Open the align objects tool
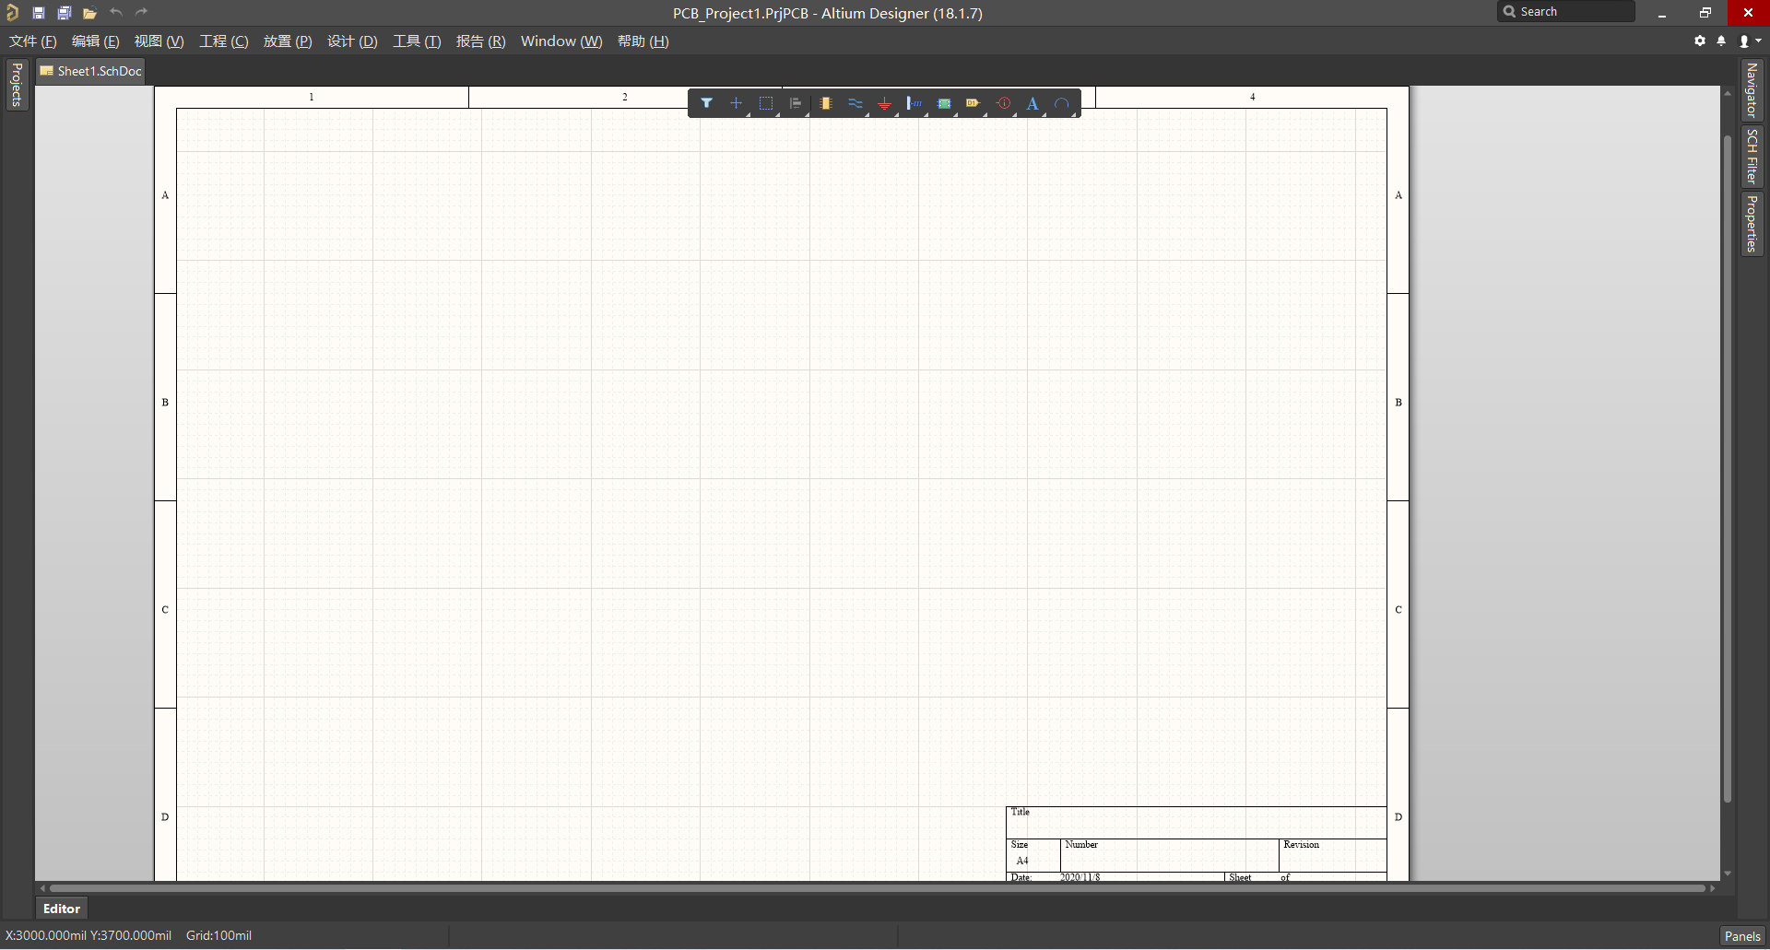The height and width of the screenshot is (950, 1770). pyautogui.click(x=796, y=103)
